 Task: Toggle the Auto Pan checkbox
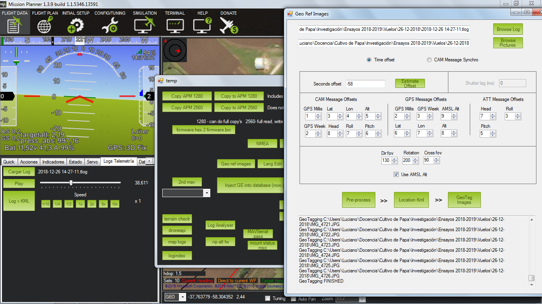tap(294, 298)
